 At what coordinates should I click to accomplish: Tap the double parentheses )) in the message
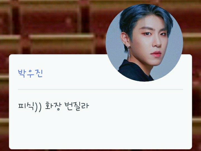click(x=38, y=107)
